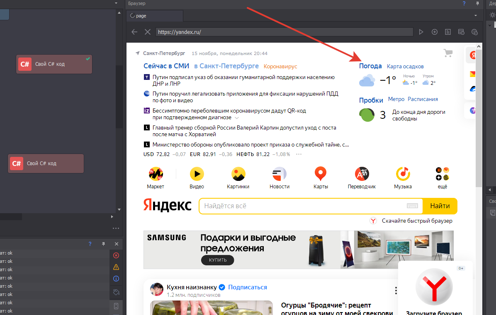Open ellipsis menu below project canvas
This screenshot has height=315, width=496.
coord(116,228)
